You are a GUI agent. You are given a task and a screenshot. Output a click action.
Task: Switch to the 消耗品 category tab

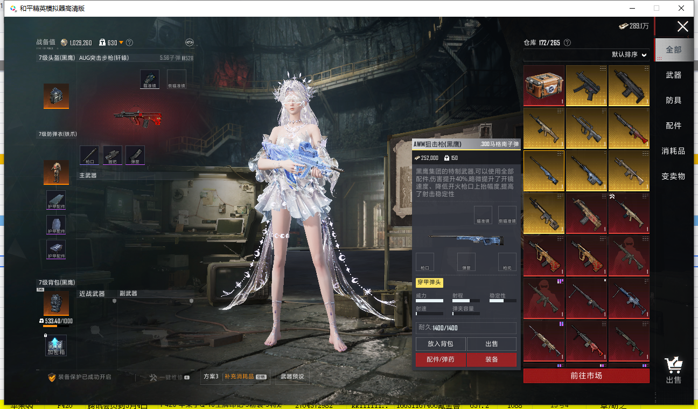[674, 151]
